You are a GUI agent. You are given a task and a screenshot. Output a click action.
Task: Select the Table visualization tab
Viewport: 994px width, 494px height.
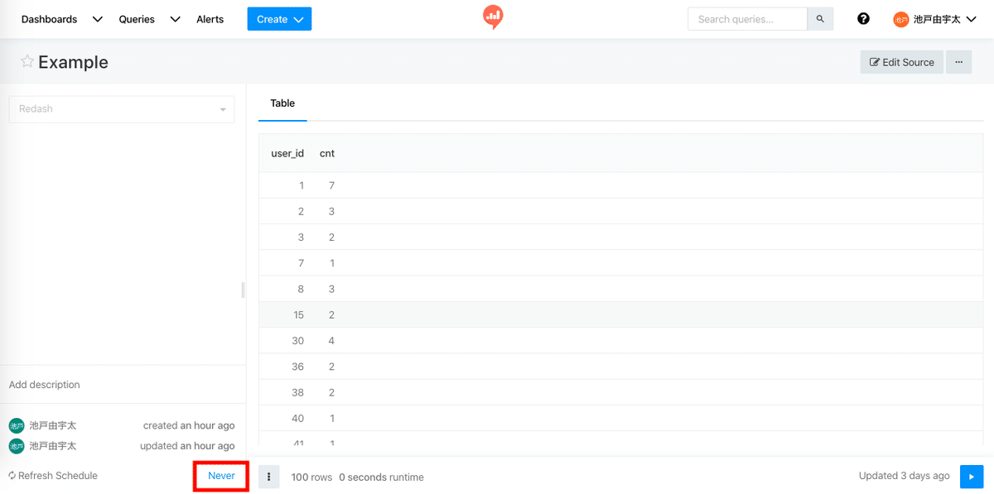[282, 103]
